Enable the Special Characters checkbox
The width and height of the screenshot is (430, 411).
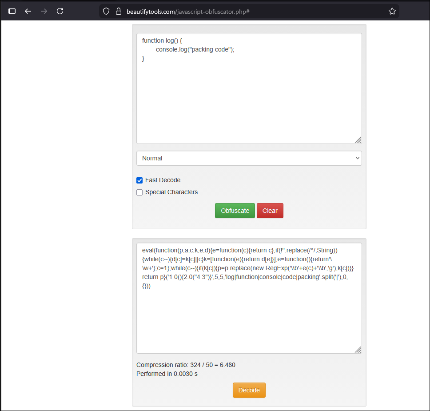pos(139,192)
